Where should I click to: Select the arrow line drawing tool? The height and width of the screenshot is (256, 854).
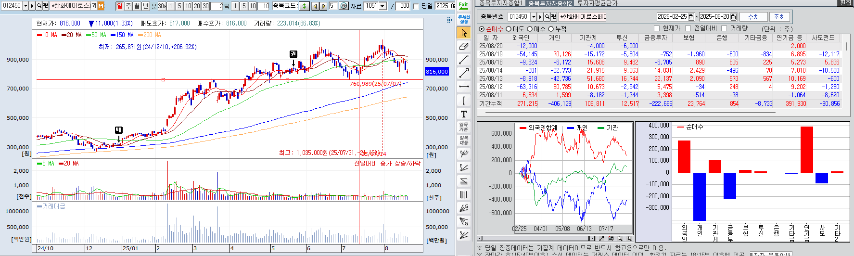[463, 73]
